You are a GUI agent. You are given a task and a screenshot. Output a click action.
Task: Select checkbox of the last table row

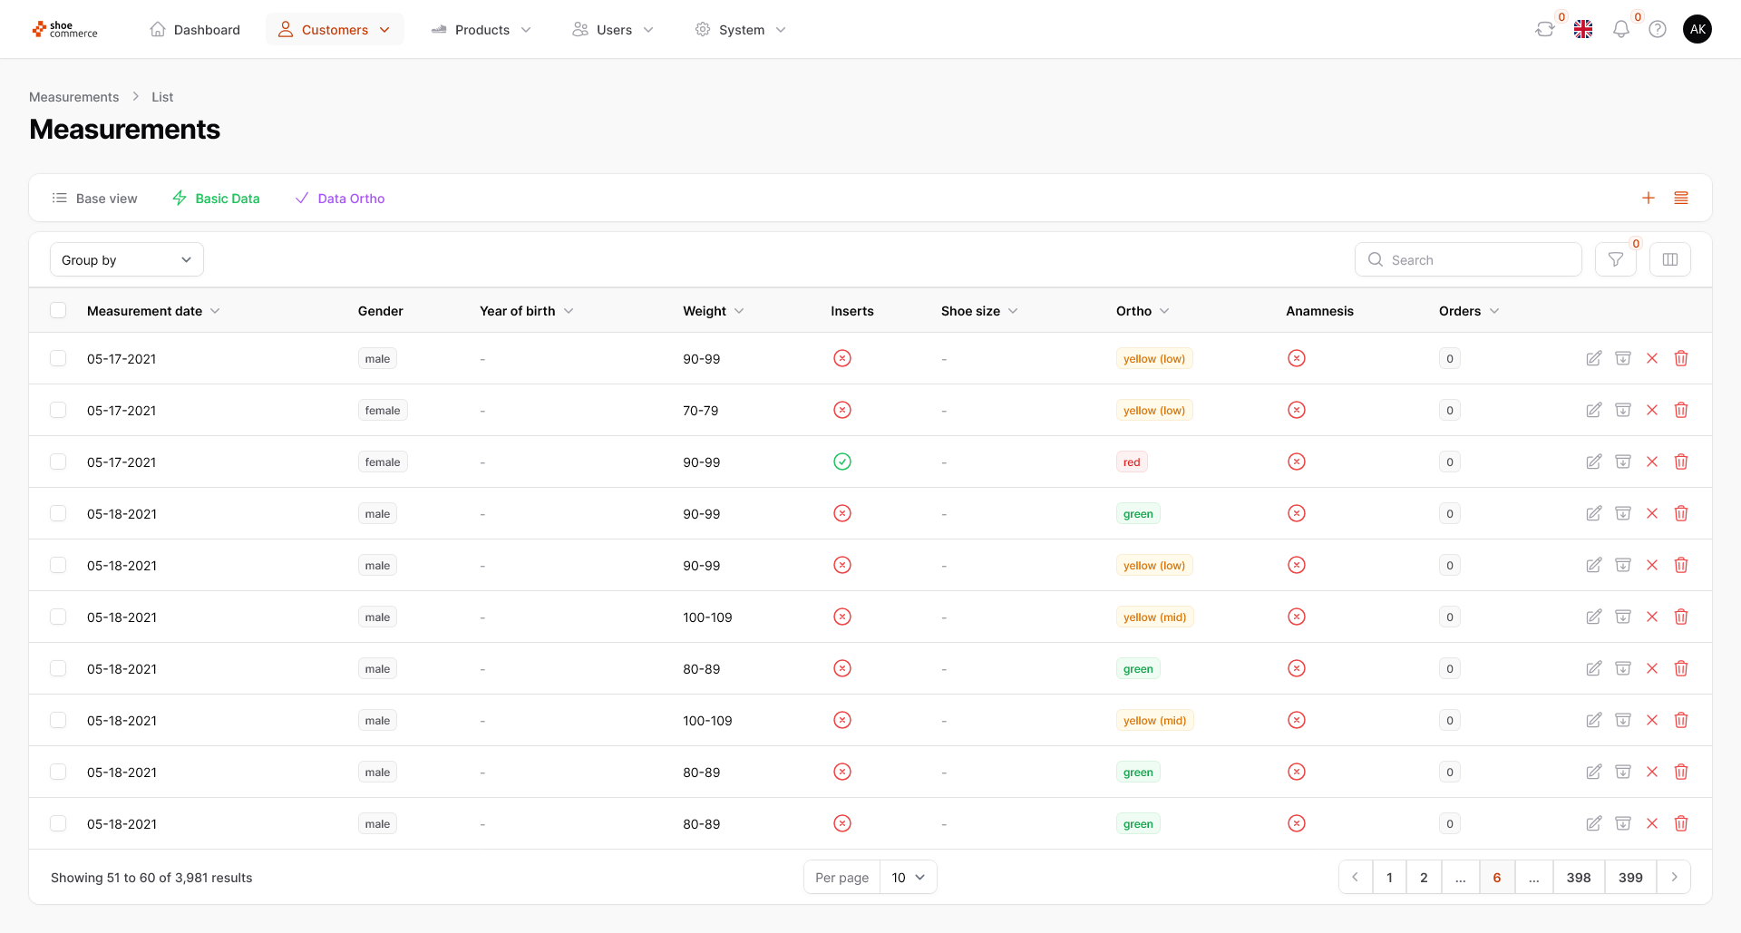click(x=58, y=823)
